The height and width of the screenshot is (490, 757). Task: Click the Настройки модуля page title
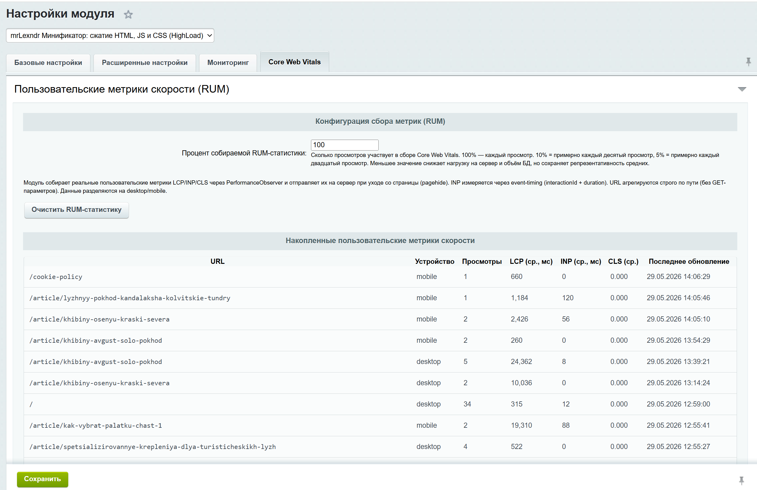click(x=60, y=14)
